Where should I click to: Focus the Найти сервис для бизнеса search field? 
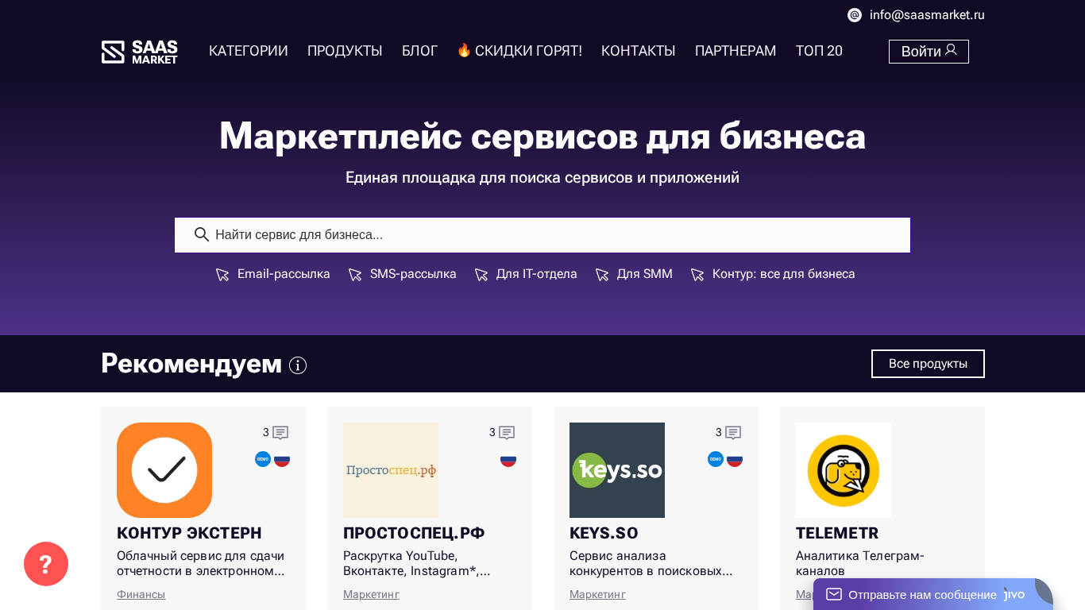click(x=542, y=235)
